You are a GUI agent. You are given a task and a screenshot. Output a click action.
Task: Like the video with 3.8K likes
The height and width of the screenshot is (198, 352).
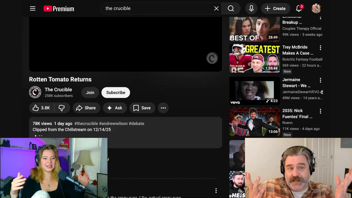(x=42, y=108)
